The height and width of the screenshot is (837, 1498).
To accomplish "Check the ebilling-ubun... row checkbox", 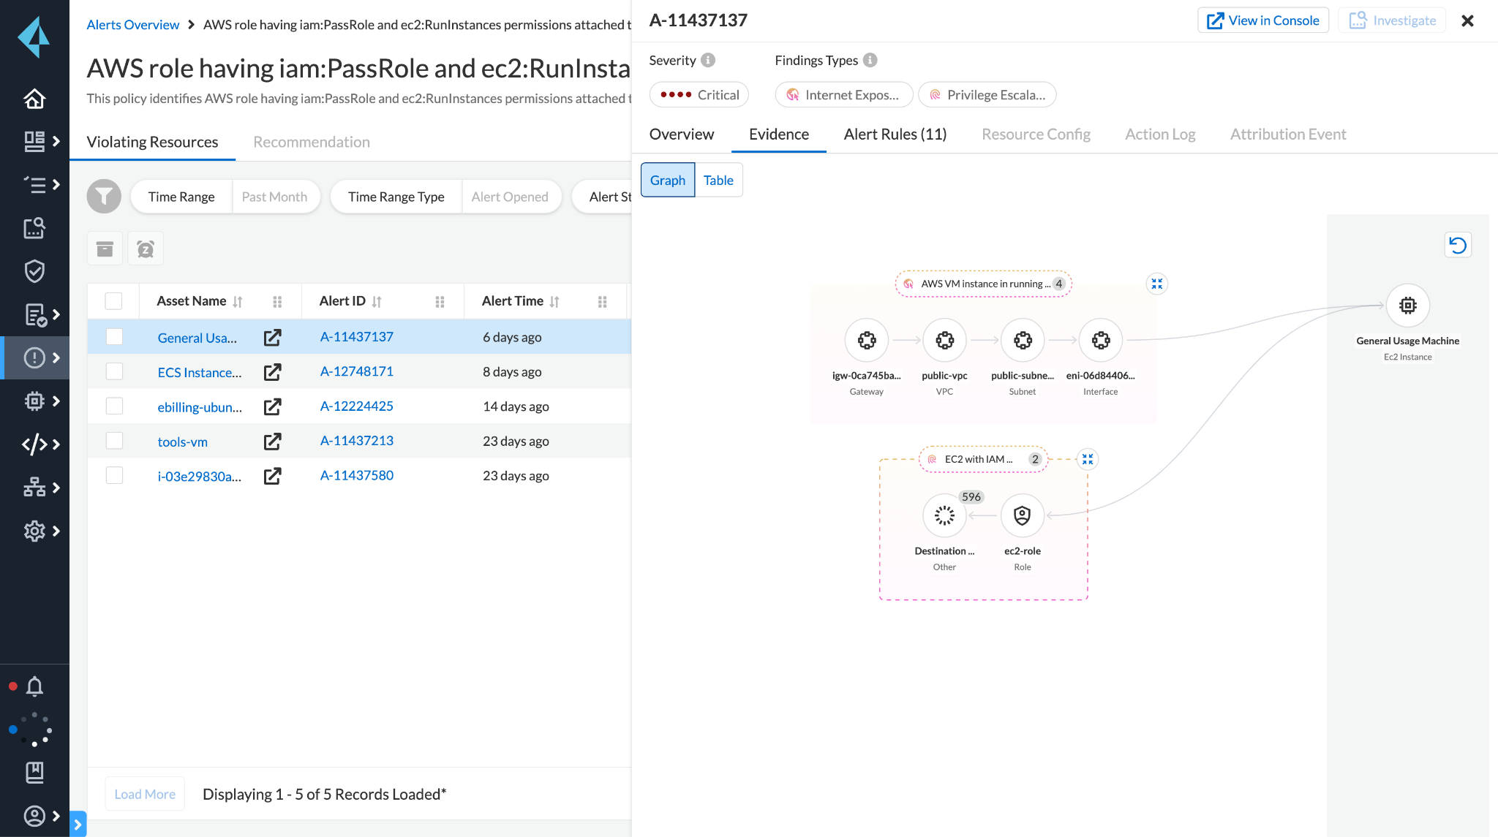I will (x=114, y=406).
